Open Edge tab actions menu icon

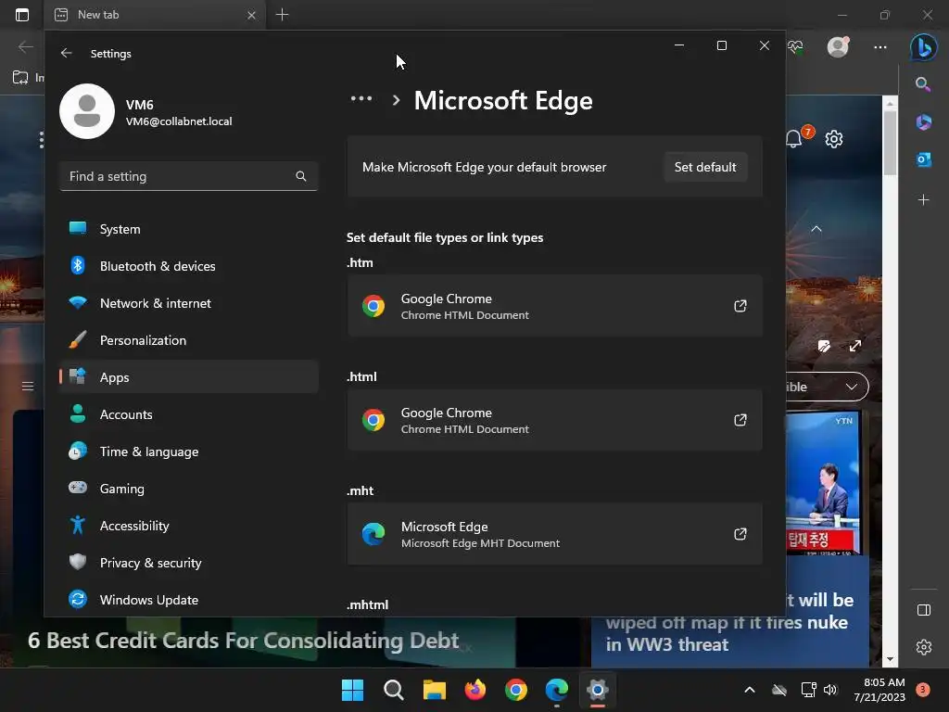coord(22,15)
